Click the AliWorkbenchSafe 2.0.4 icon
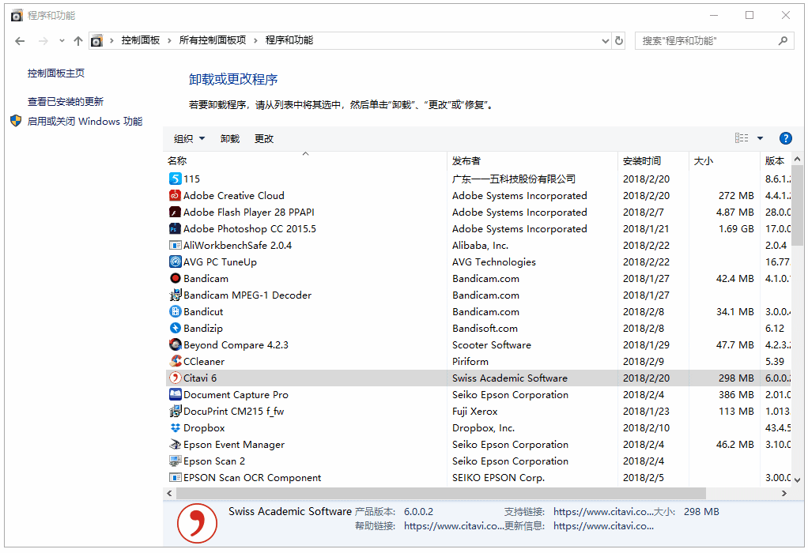The image size is (808, 553). point(176,245)
